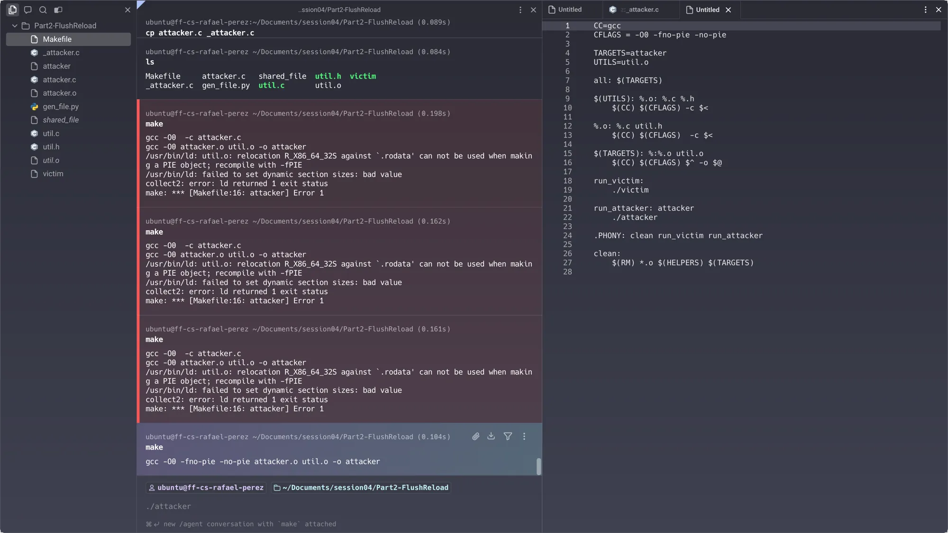Click the 'run_attacker: attacker' line
948x533 pixels.
click(644, 208)
